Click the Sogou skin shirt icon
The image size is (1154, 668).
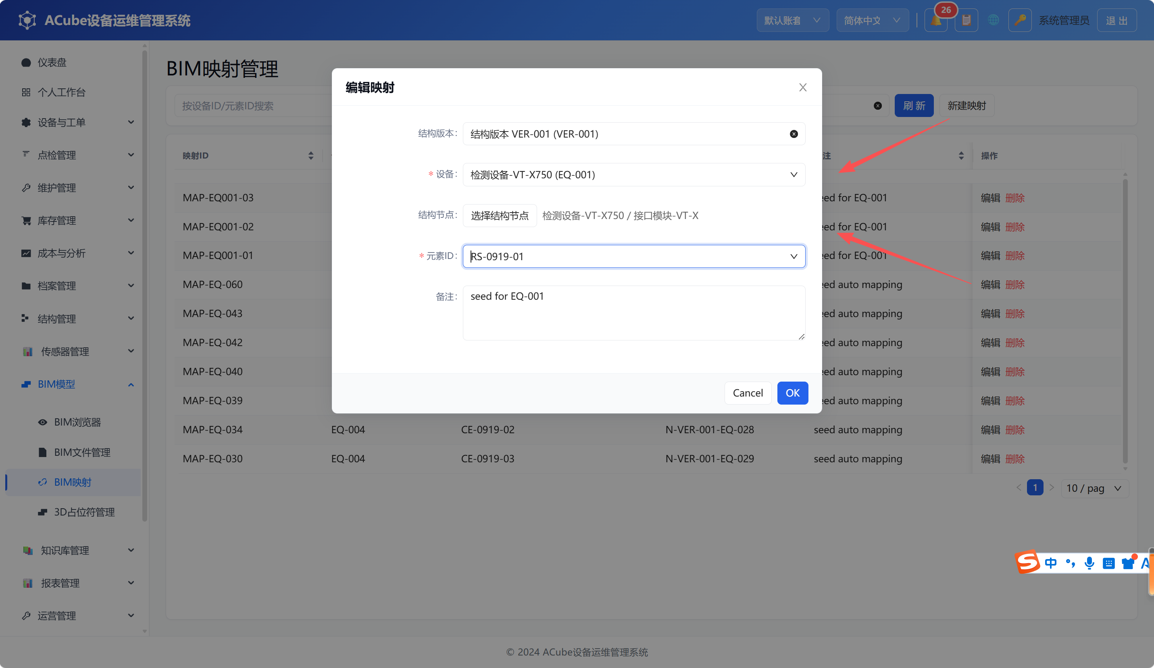(x=1128, y=562)
